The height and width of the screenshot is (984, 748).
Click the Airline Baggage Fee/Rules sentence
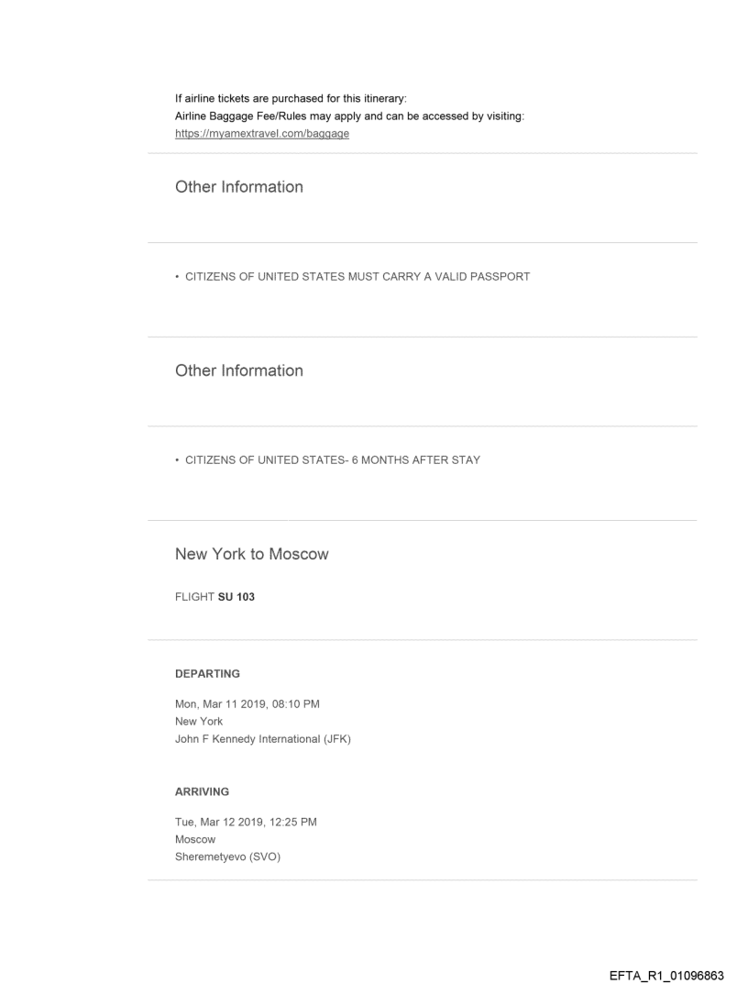tap(349, 116)
